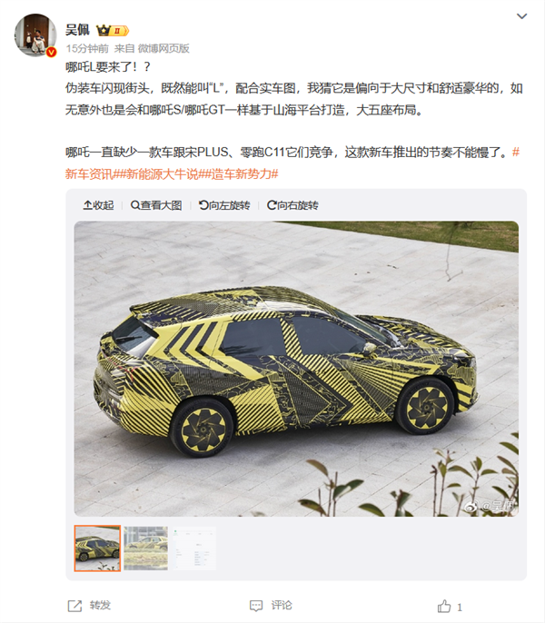Open the #新能源大牛说# hashtag
The width and height of the screenshot is (545, 623).
pos(160,173)
